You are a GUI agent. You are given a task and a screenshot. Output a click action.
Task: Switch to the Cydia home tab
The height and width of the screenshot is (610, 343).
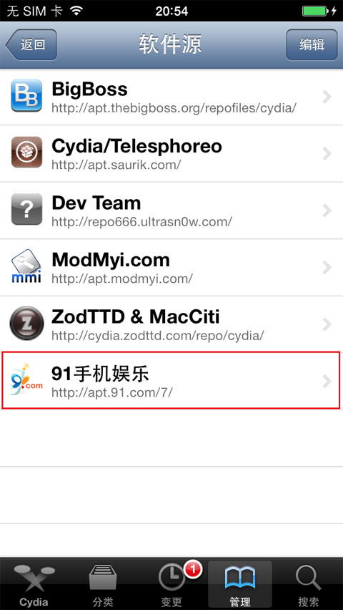tap(34, 585)
